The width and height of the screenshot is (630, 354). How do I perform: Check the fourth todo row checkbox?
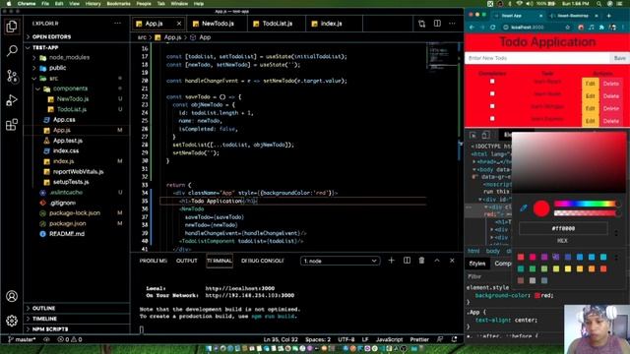click(492, 119)
